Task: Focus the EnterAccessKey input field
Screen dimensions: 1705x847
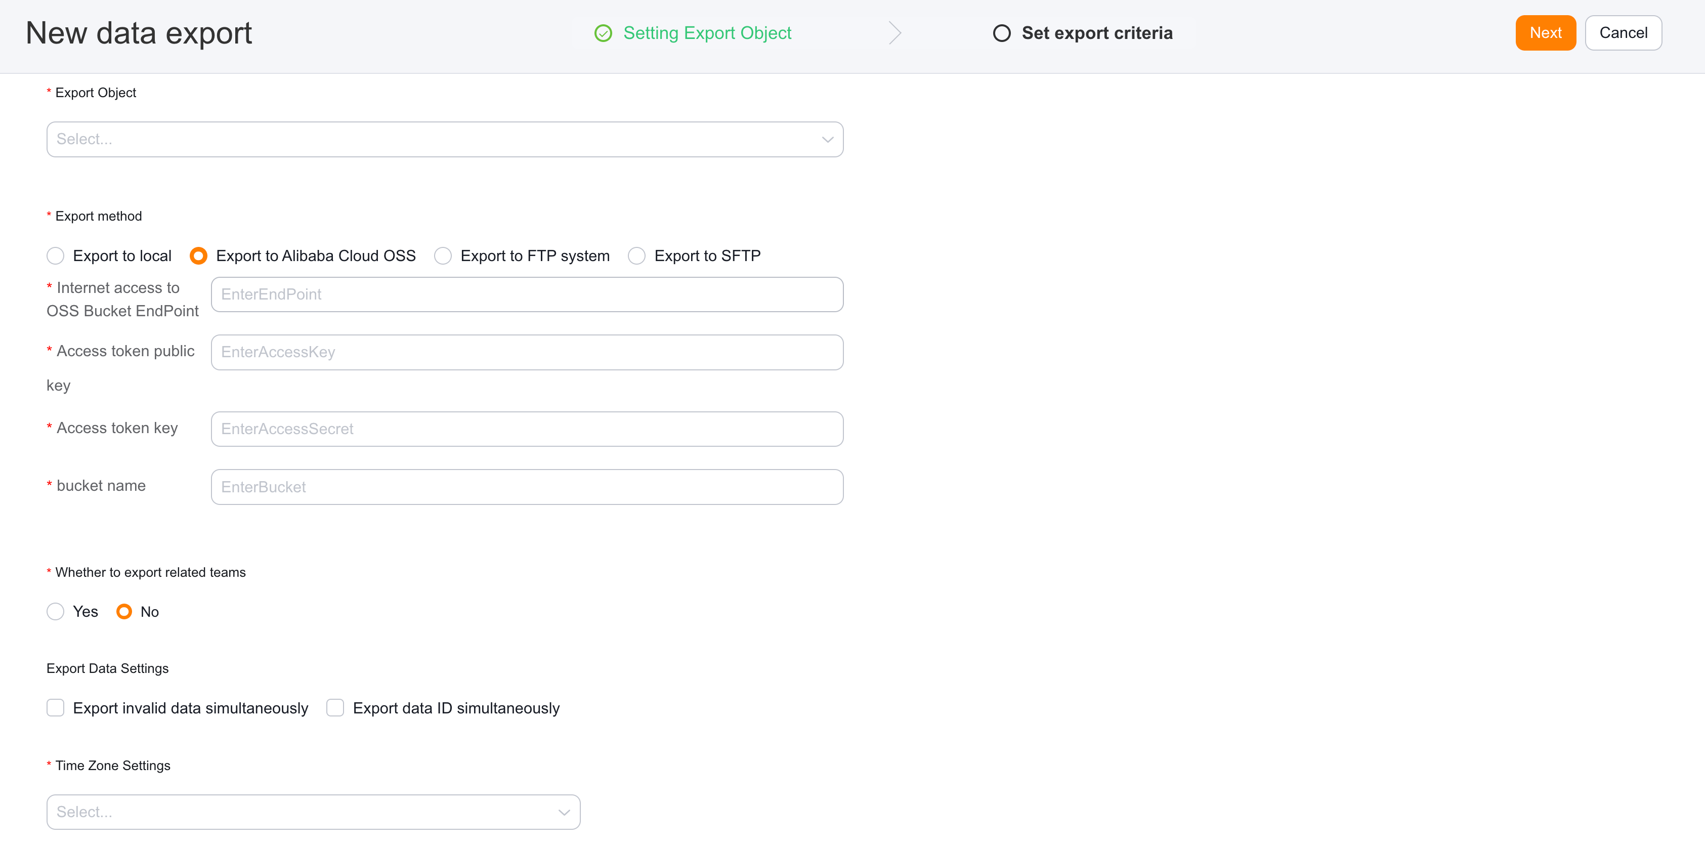Action: pos(527,352)
